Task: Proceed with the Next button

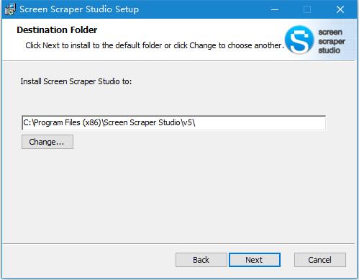Action: [x=255, y=260]
